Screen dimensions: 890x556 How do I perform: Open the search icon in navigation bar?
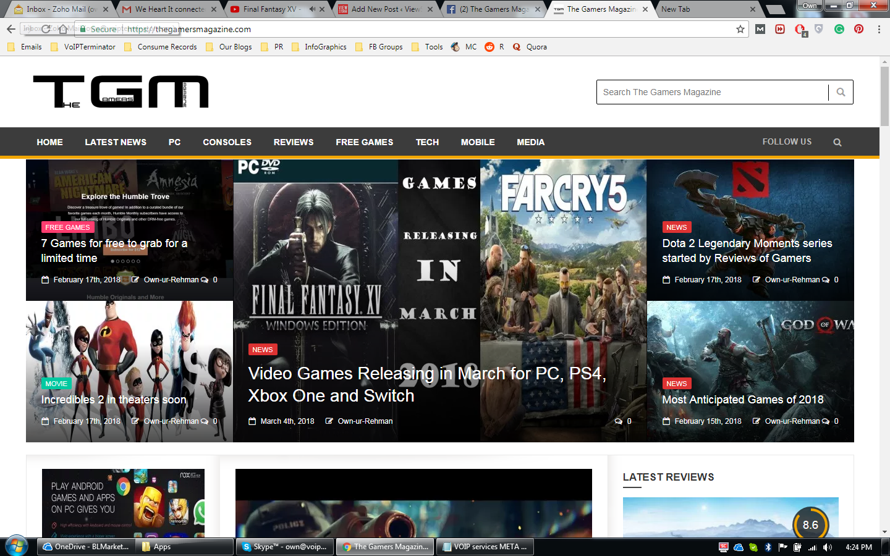[x=837, y=142]
